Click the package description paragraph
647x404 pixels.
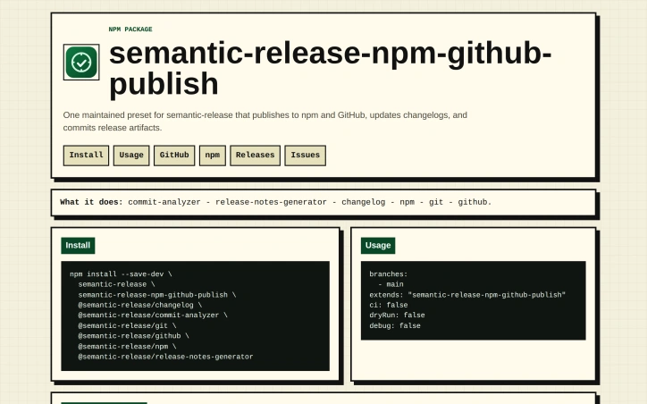[x=265, y=122]
